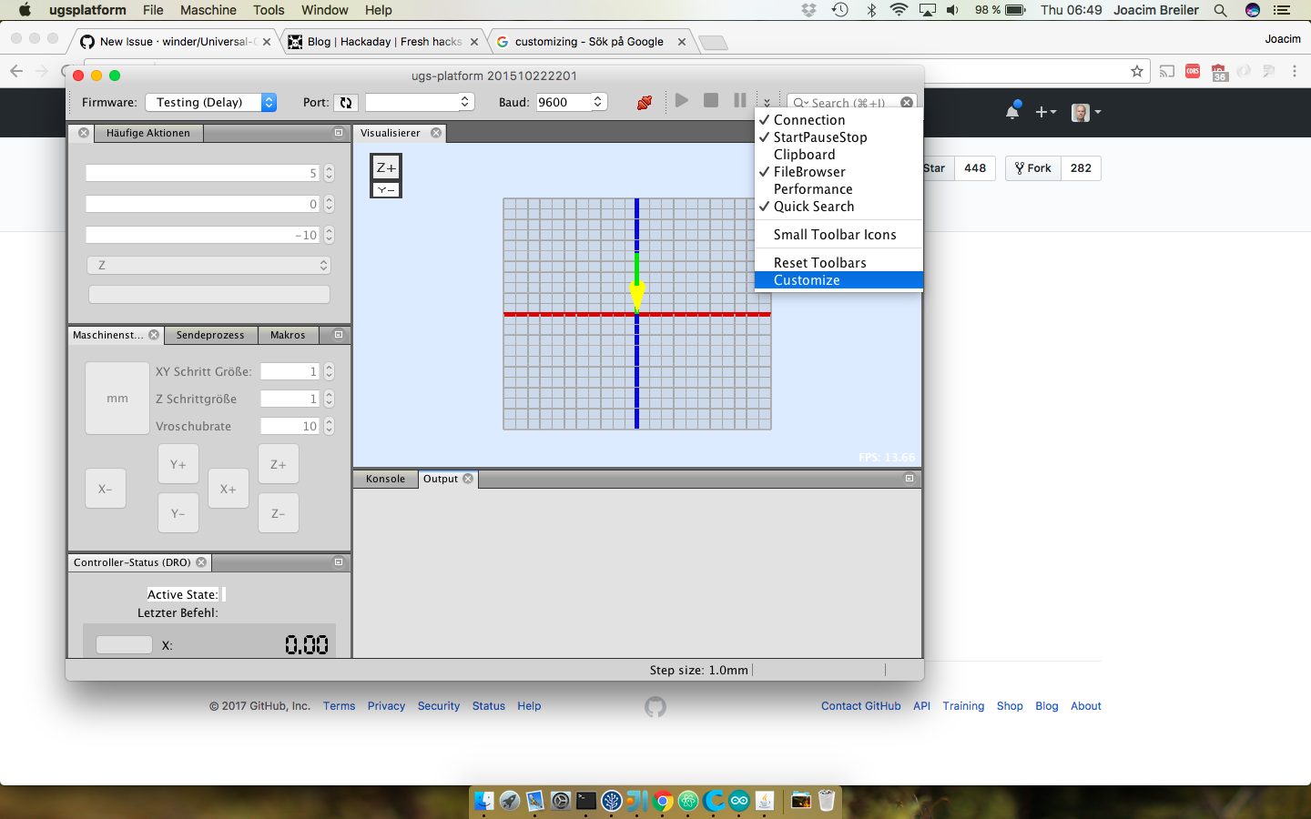Jog with the Z- button
This screenshot has width=1311, height=819.
coord(279,513)
